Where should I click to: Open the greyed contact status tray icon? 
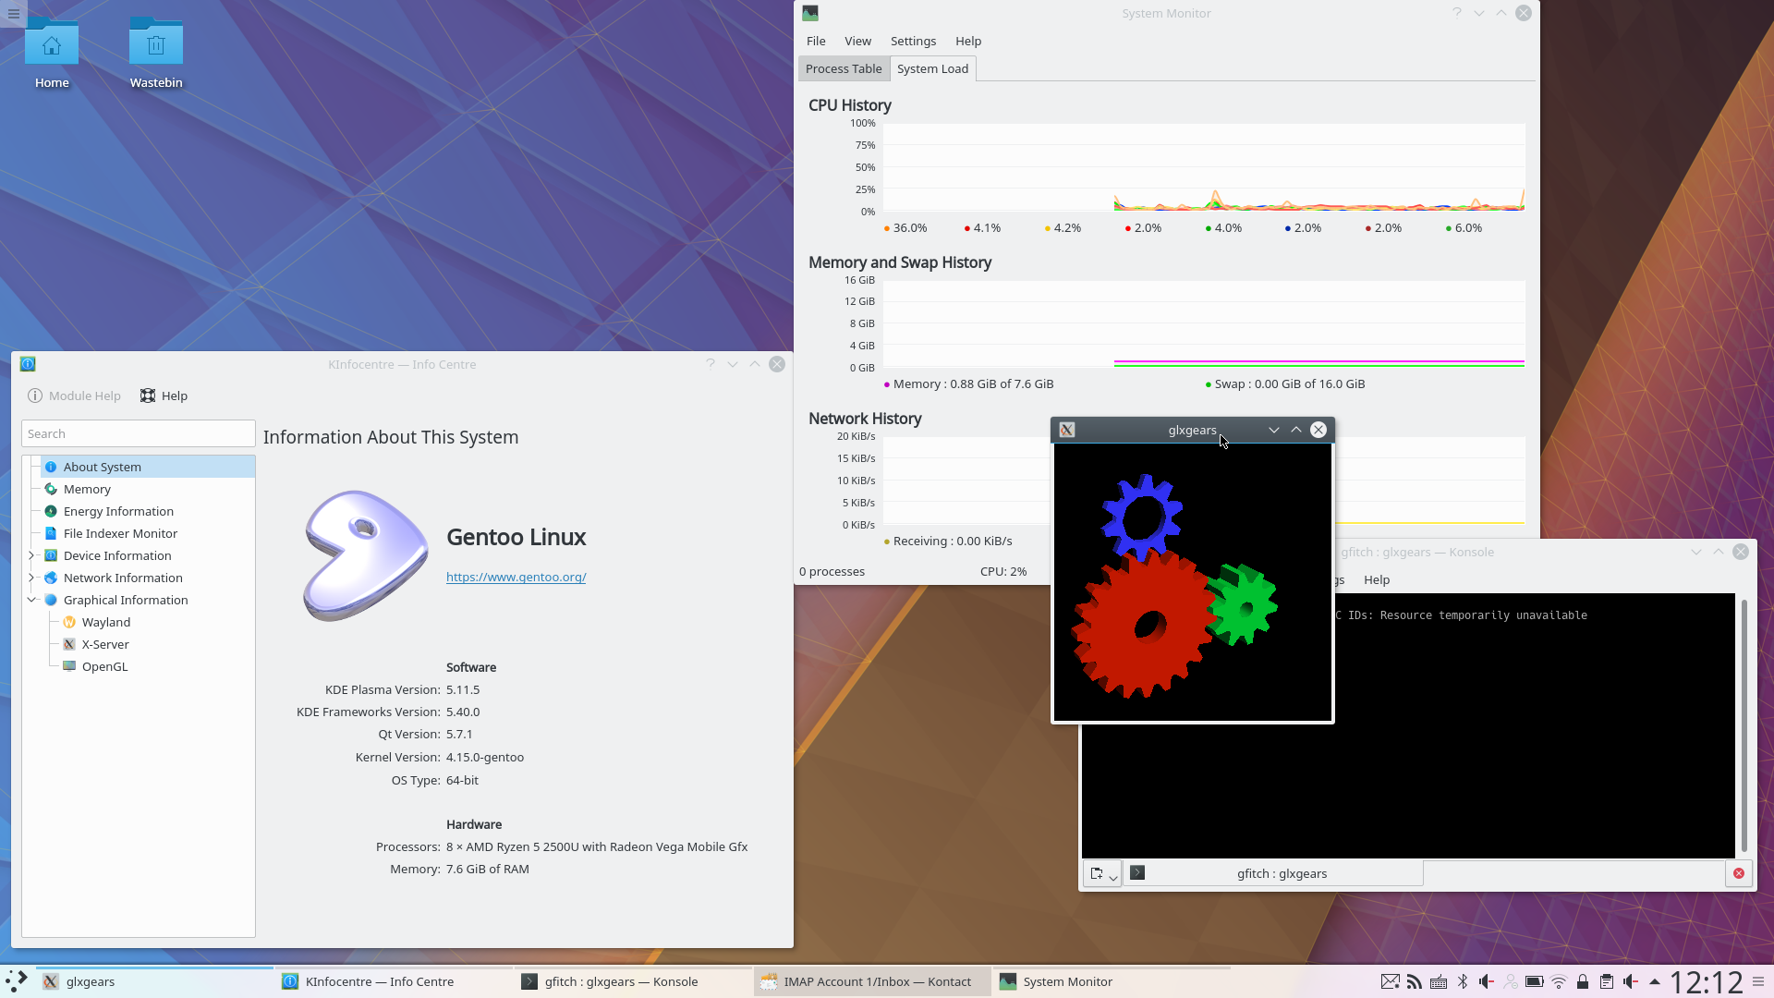click(x=1511, y=981)
